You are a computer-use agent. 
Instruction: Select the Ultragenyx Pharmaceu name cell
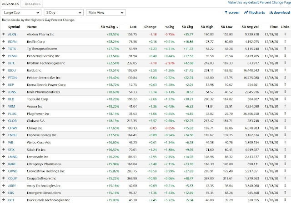(44, 164)
